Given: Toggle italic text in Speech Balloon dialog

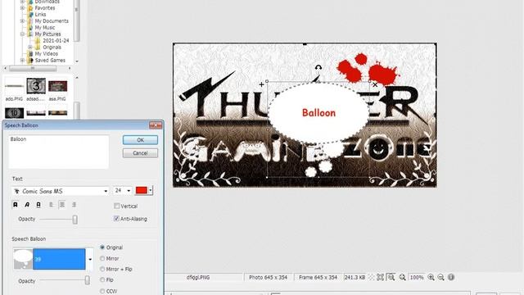Looking at the screenshot, I should coord(27,205).
